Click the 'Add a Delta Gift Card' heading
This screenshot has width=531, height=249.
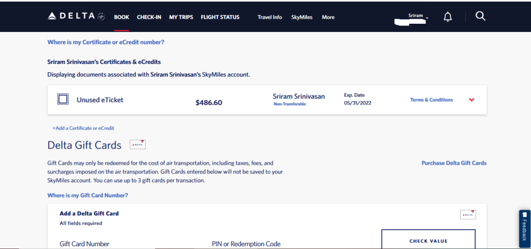click(89, 213)
